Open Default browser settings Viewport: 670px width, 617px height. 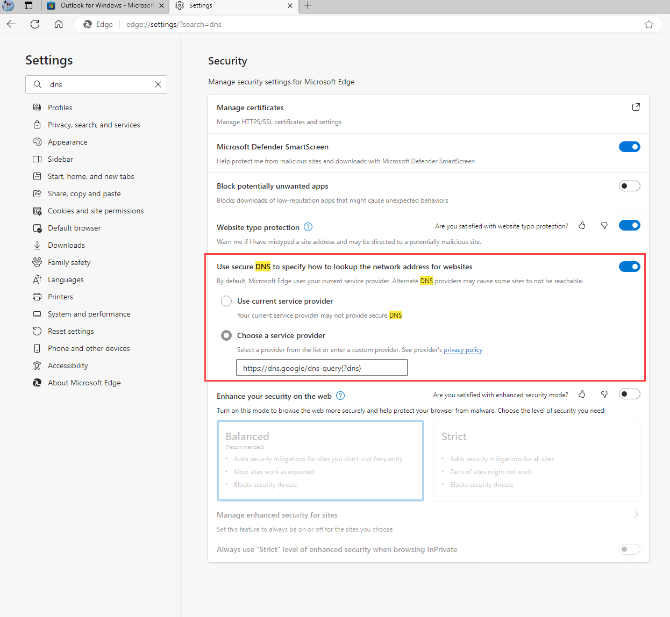(74, 228)
